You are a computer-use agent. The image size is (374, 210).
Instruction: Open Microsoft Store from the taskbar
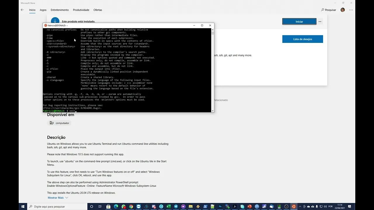108,206
